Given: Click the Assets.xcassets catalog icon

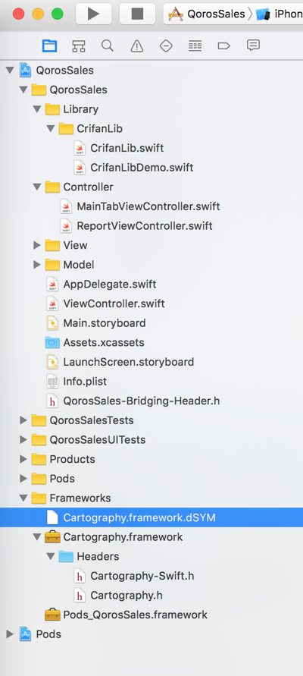Looking at the screenshot, I should 52,343.
